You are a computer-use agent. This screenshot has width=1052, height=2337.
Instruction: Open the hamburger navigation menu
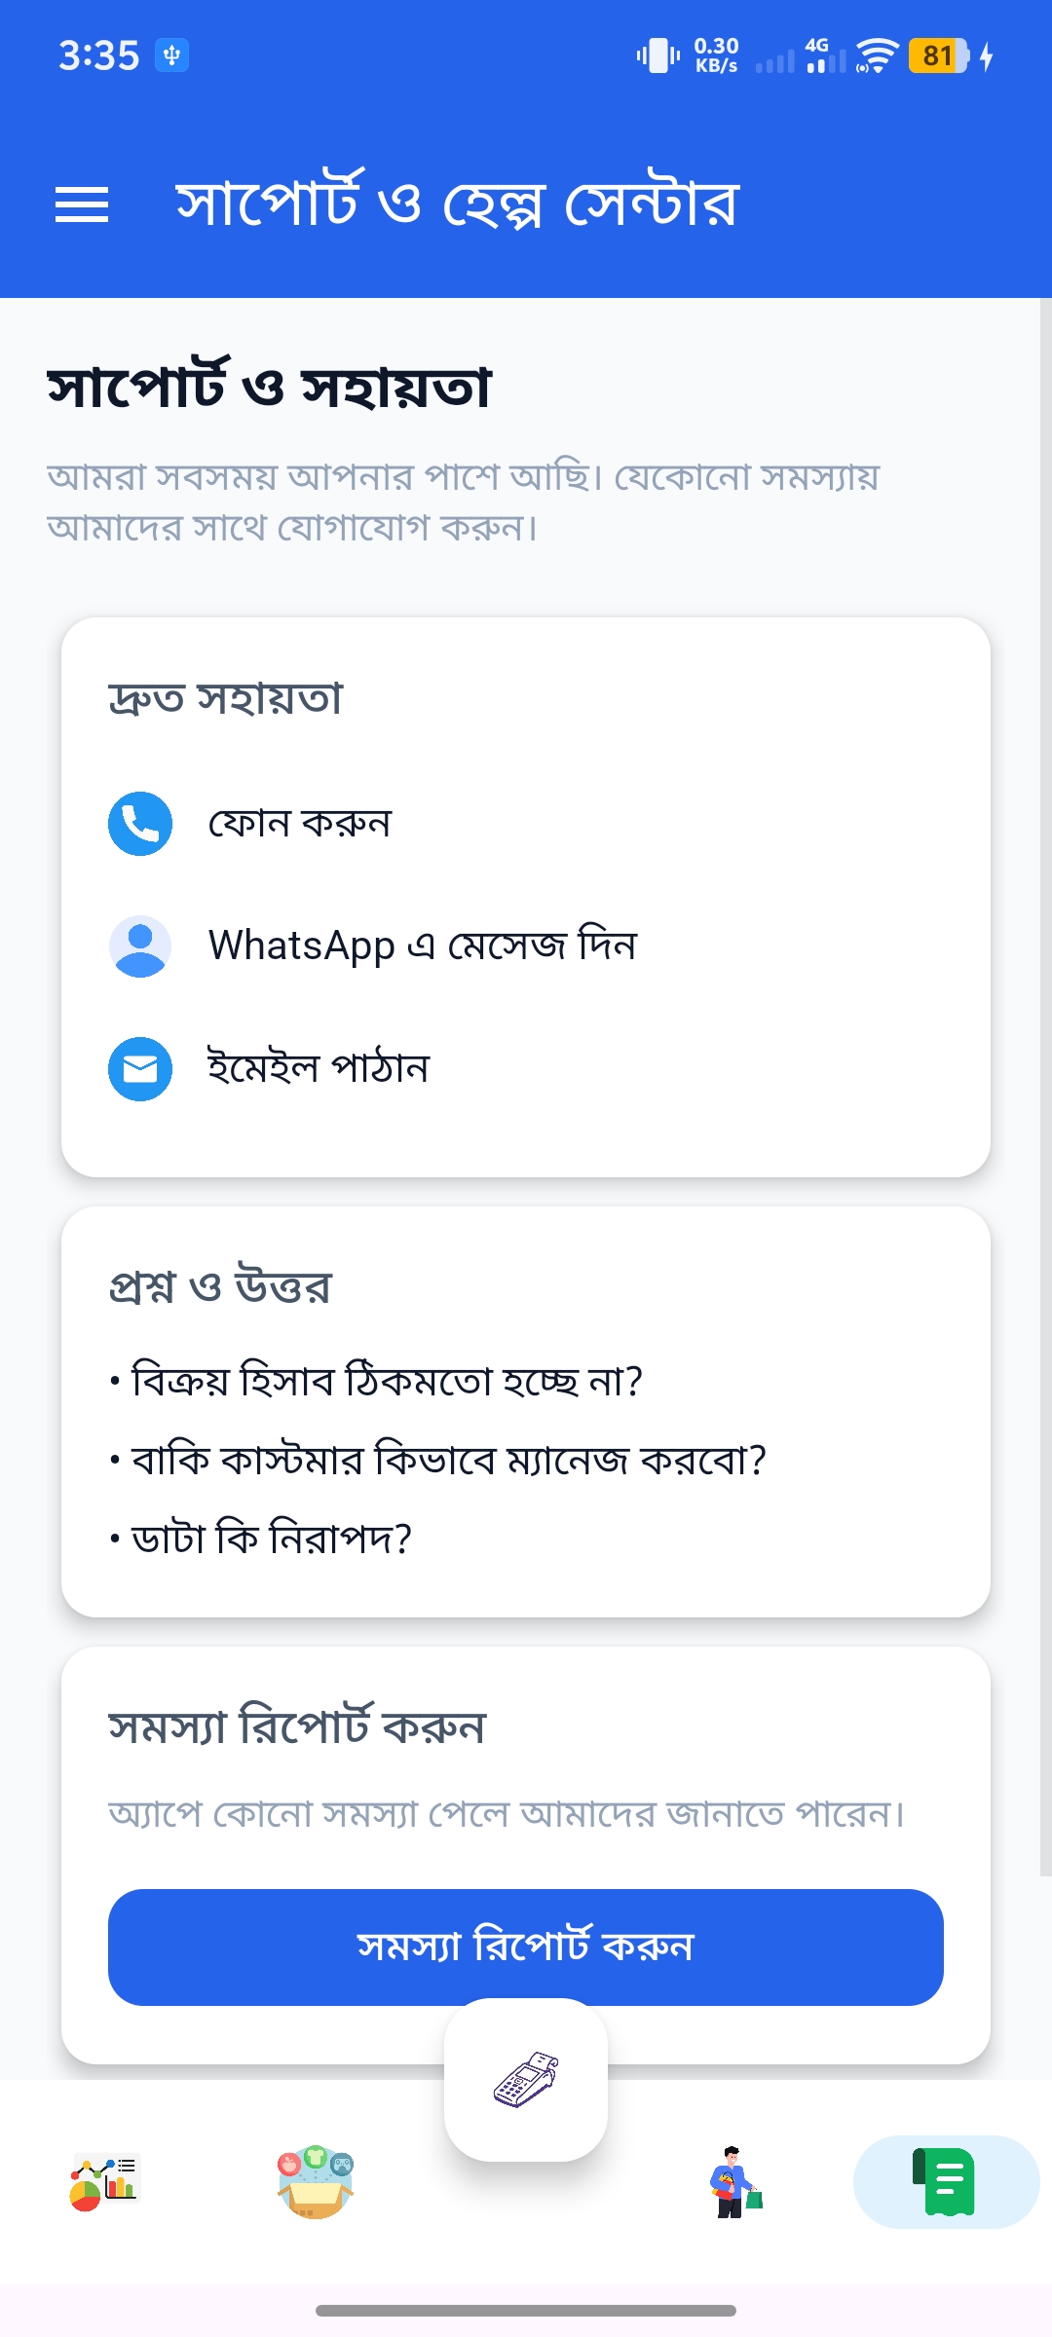coord(82,204)
